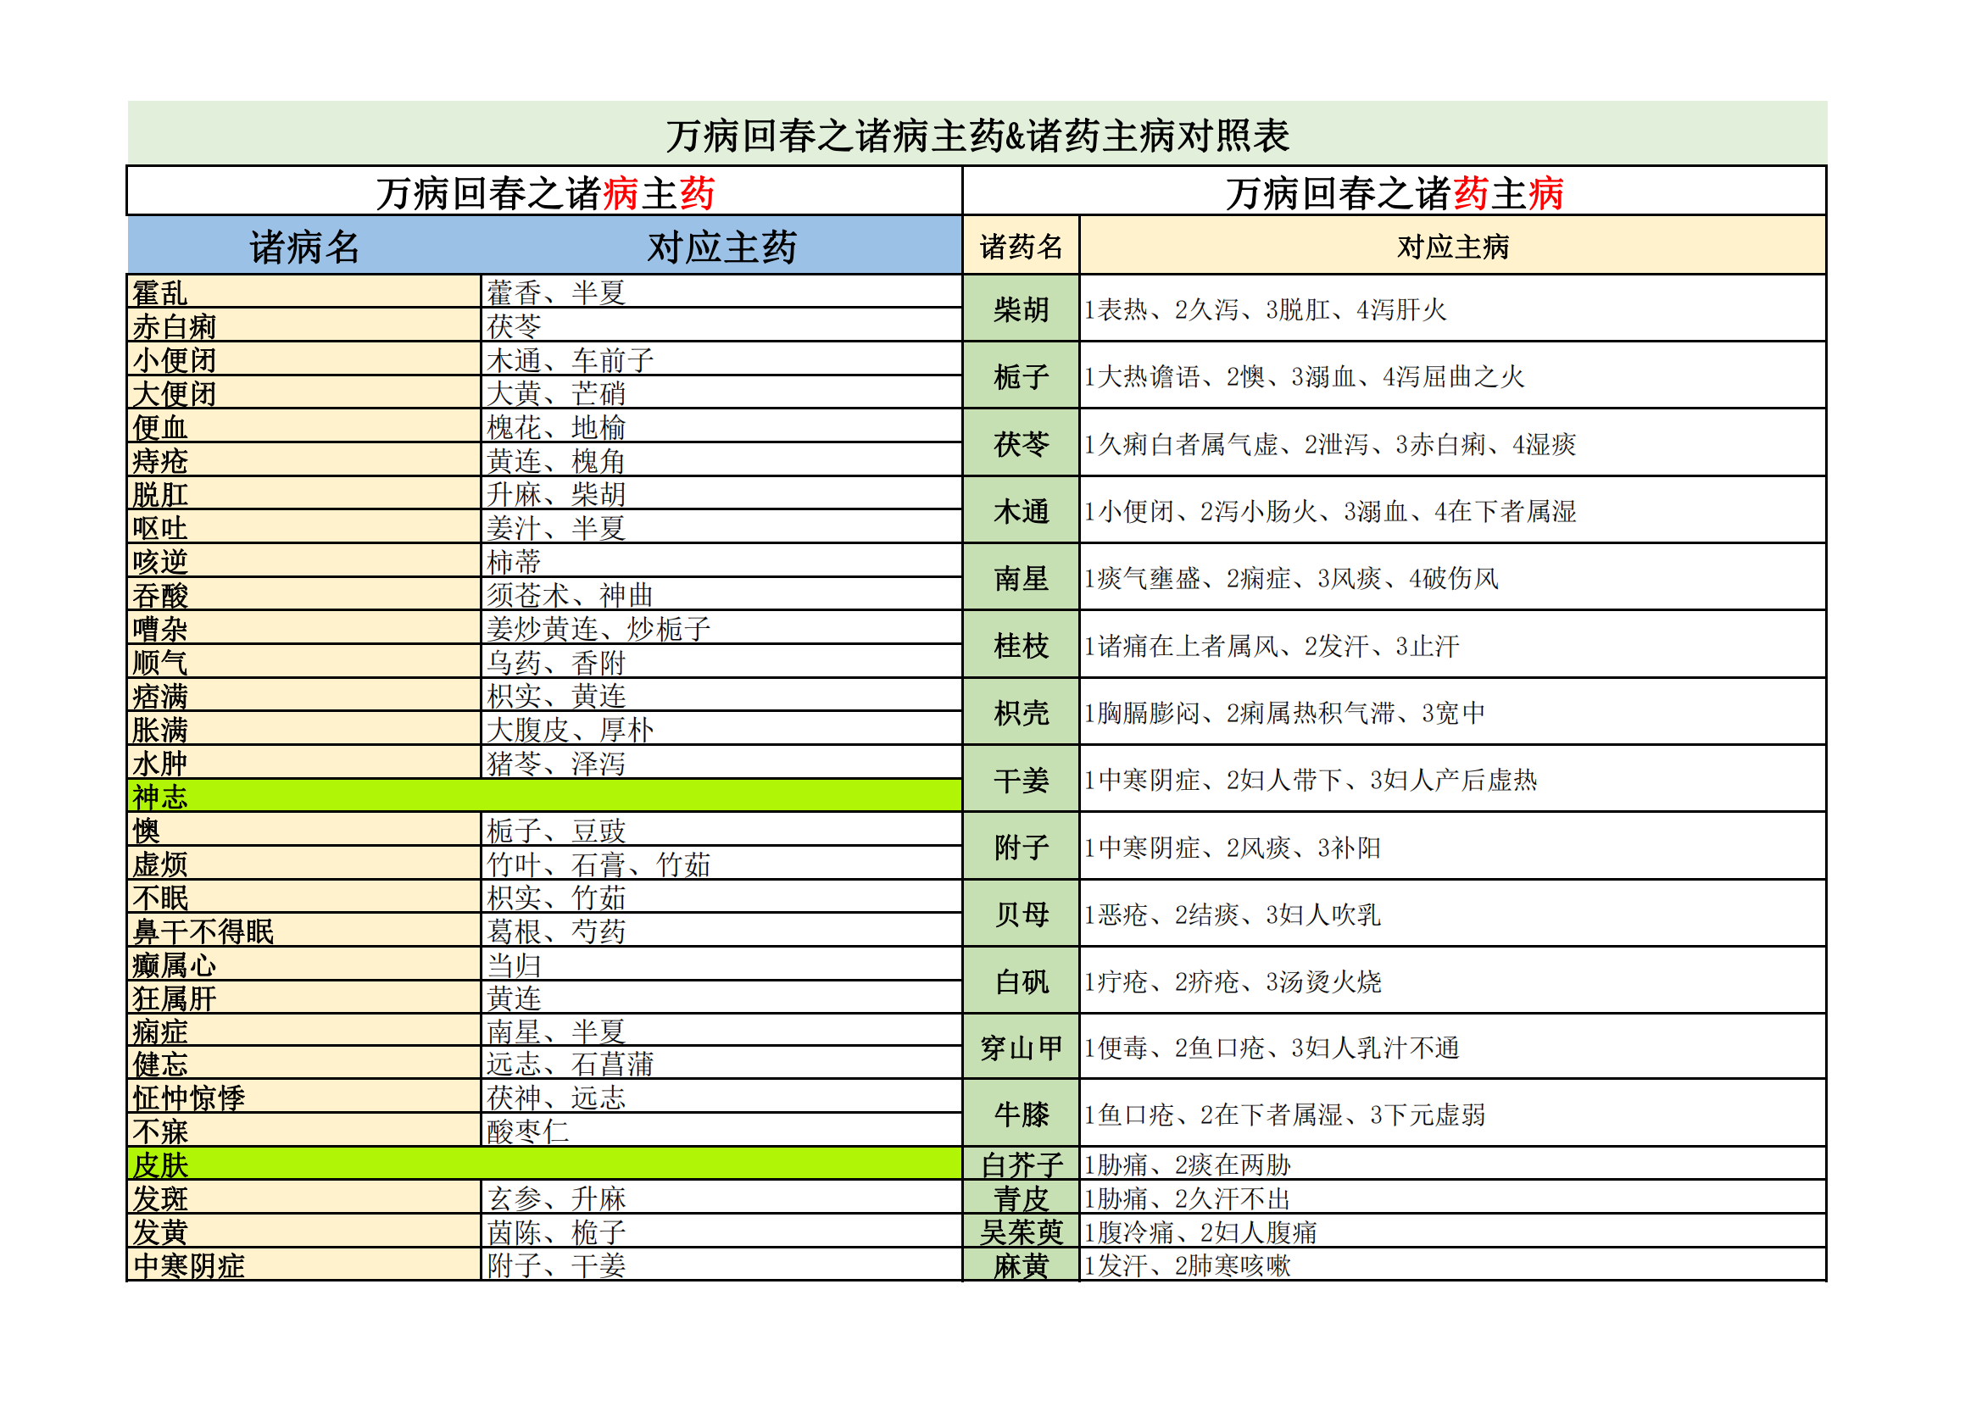Click the cell 柿蒂
The image size is (1982, 1401).
(x=721, y=561)
